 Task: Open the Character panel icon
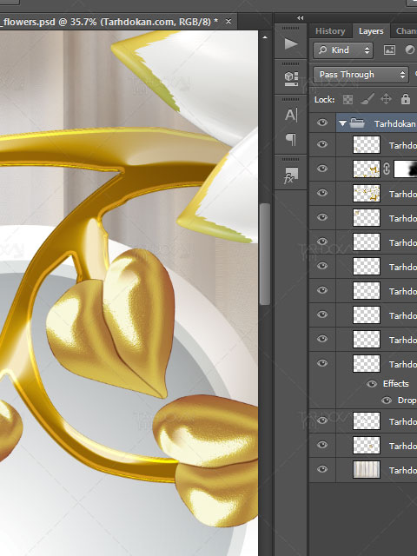tap(291, 115)
